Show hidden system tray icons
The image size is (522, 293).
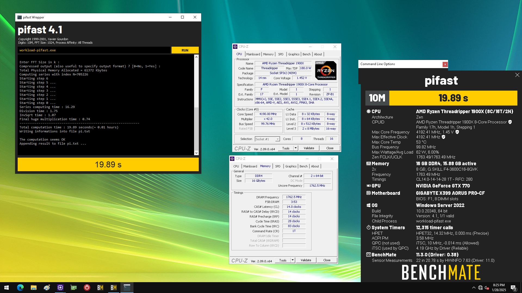[474, 288]
